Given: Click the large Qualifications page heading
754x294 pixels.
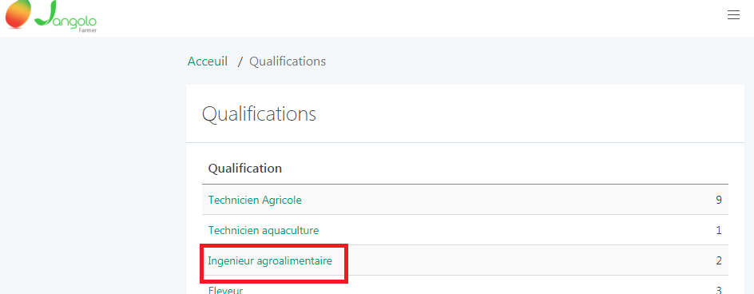Looking at the screenshot, I should point(259,114).
